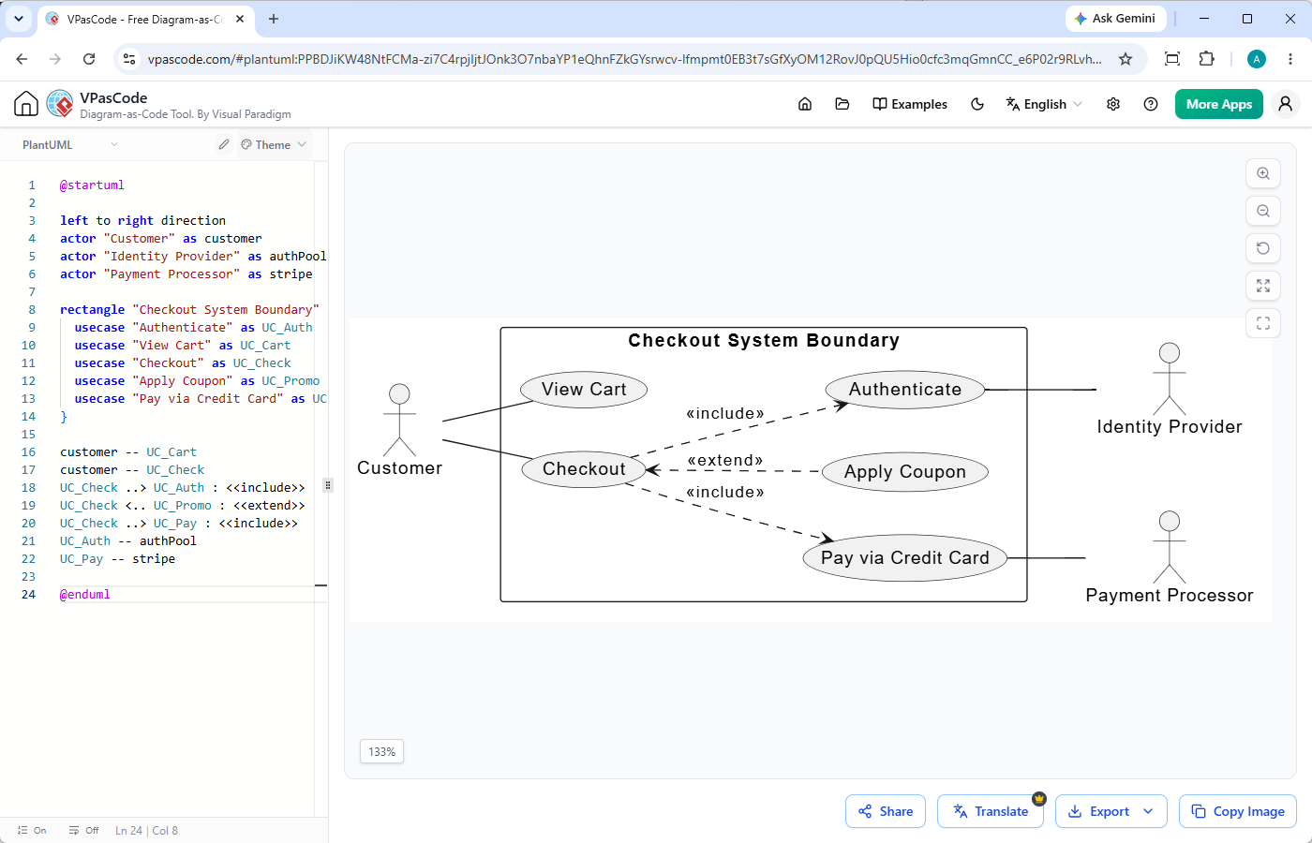Click the Customer actor figure
Viewport: 1312px width, 843px height.
click(399, 420)
